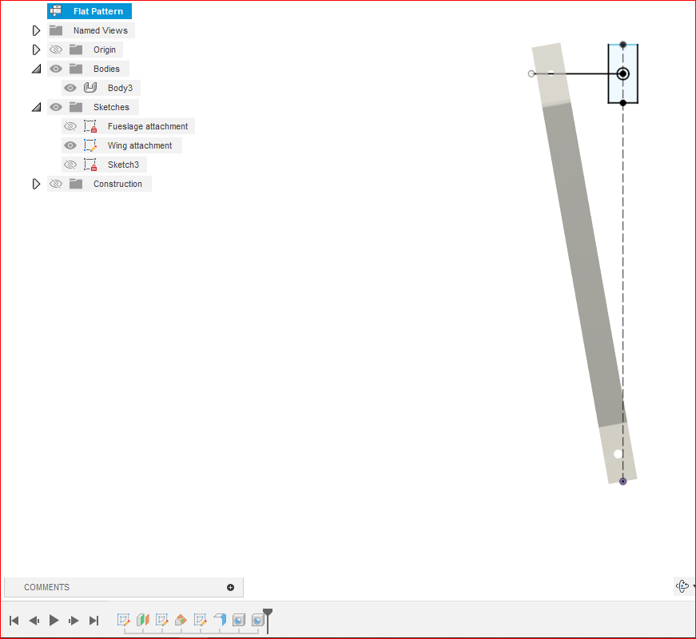Hide the Body3 body

point(70,88)
